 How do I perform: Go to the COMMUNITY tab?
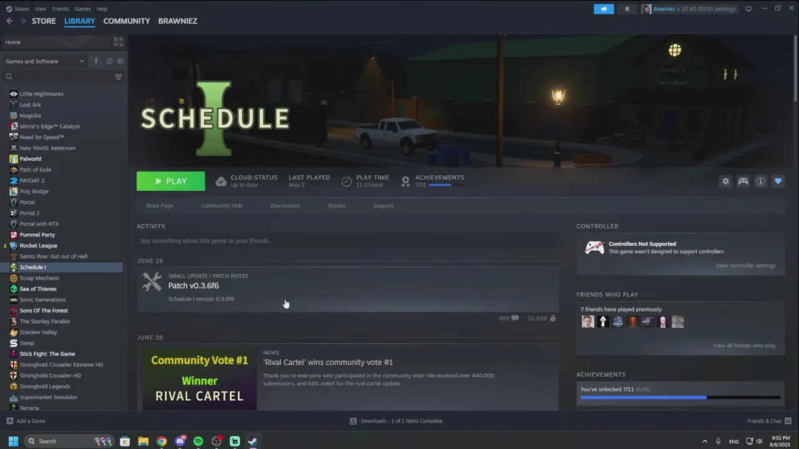[x=127, y=21]
